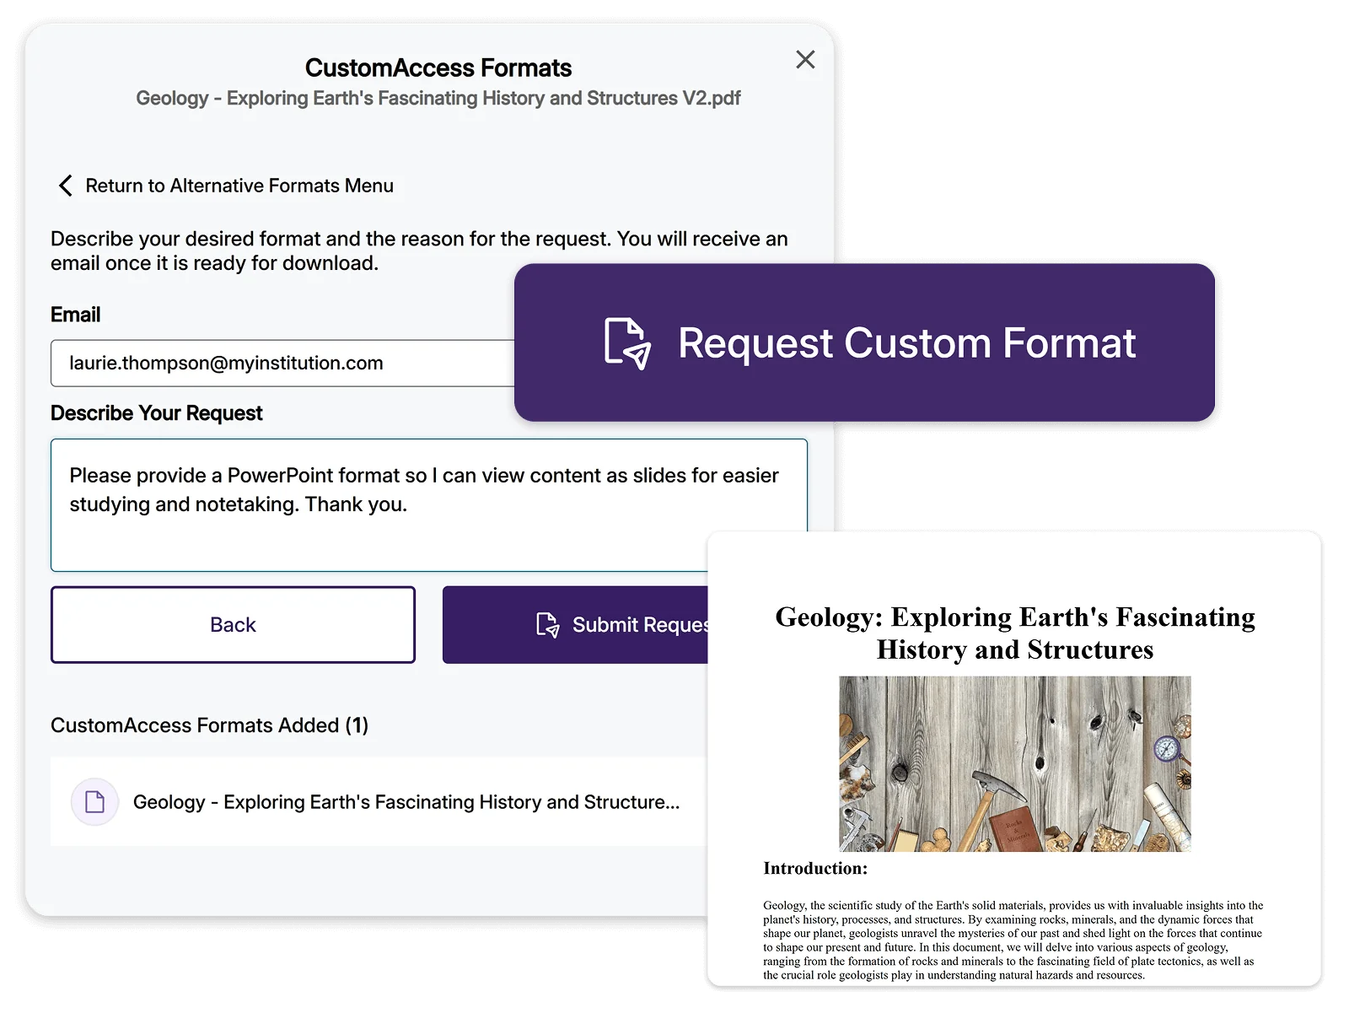The width and height of the screenshot is (1349, 1013).
Task: Close the CustomAccess Formats dialog
Action: coord(805,60)
